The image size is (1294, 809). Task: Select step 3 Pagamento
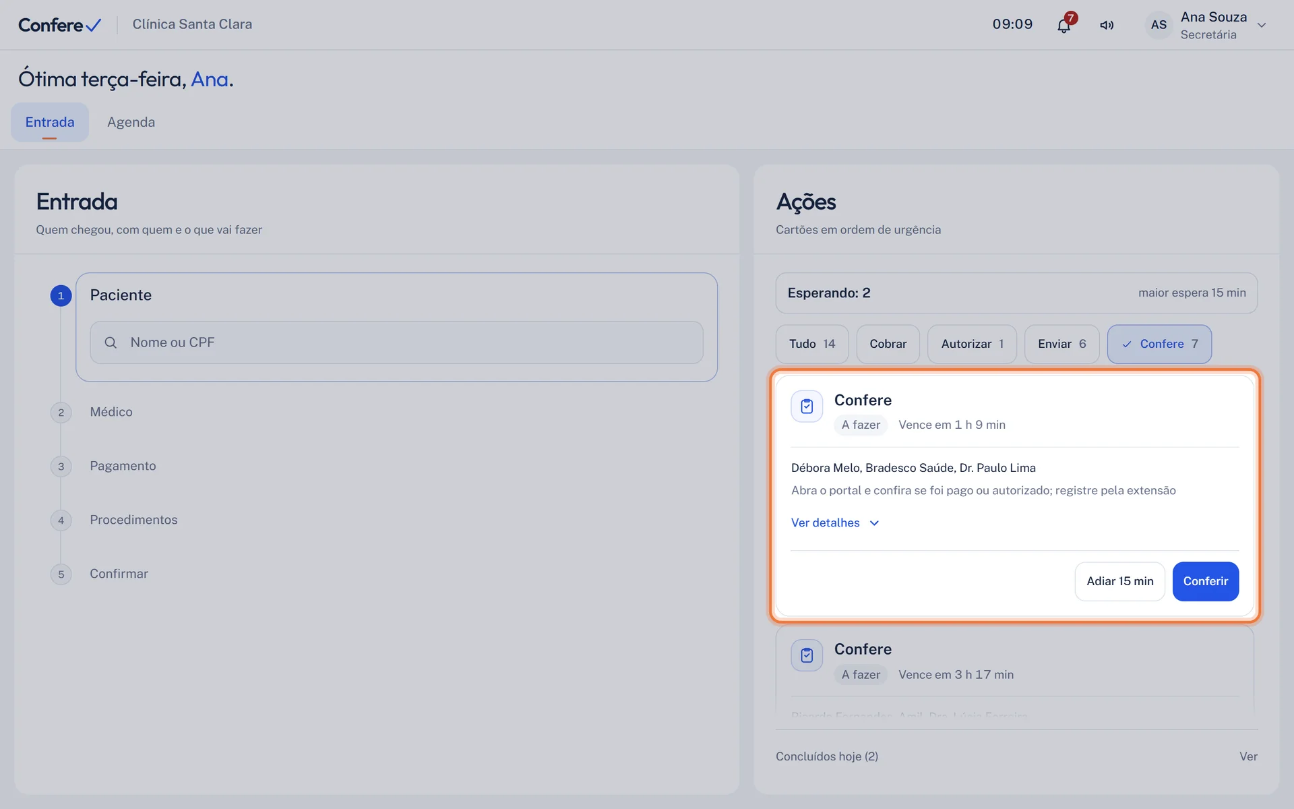(x=123, y=466)
